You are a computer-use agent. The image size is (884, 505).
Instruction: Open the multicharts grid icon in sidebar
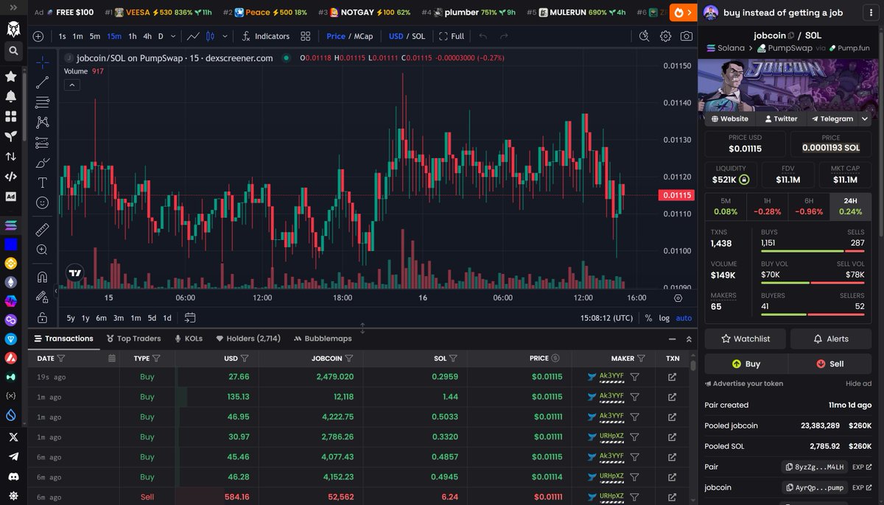click(x=11, y=116)
